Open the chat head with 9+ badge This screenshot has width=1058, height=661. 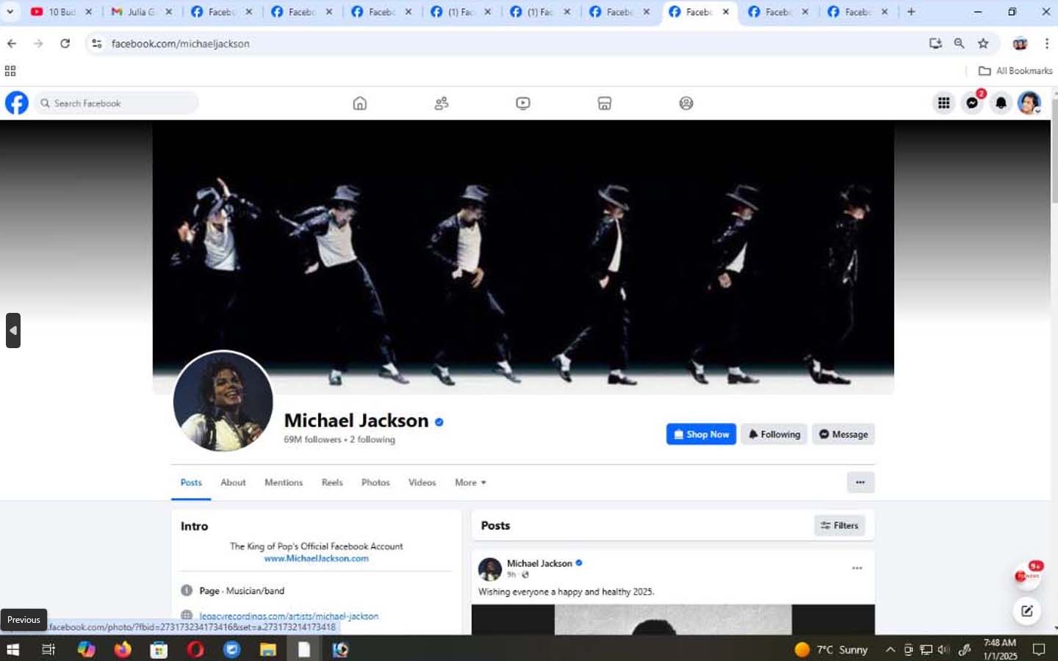(1027, 576)
